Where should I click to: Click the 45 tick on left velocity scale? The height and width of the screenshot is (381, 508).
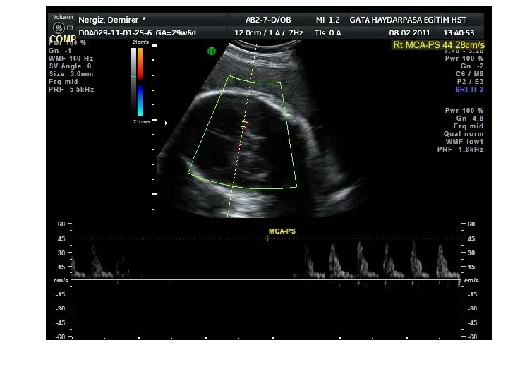click(x=61, y=238)
